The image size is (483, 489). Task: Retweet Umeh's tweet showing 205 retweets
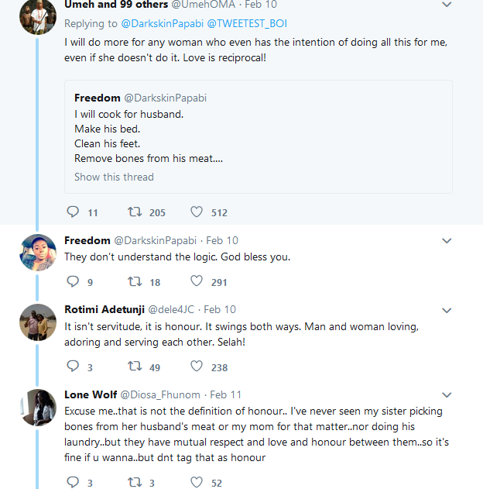[135, 212]
